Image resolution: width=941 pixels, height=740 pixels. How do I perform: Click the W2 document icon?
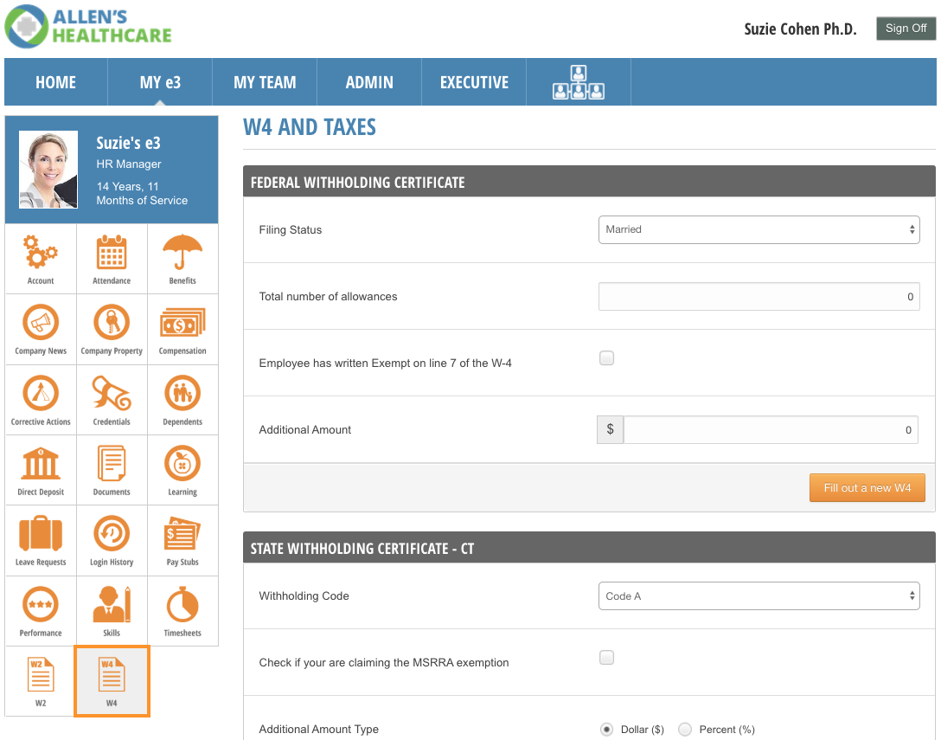41,677
